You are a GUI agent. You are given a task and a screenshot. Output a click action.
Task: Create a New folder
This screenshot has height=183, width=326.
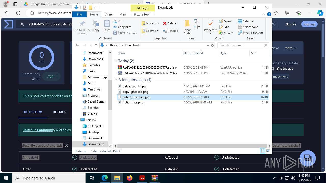pos(187,27)
